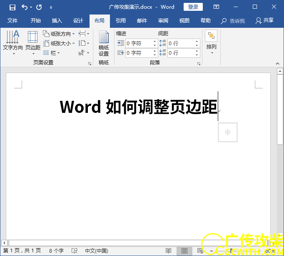Screen dimensions: 284x256
Task: Click page count status 第1页，共1页
Action: click(x=22, y=251)
